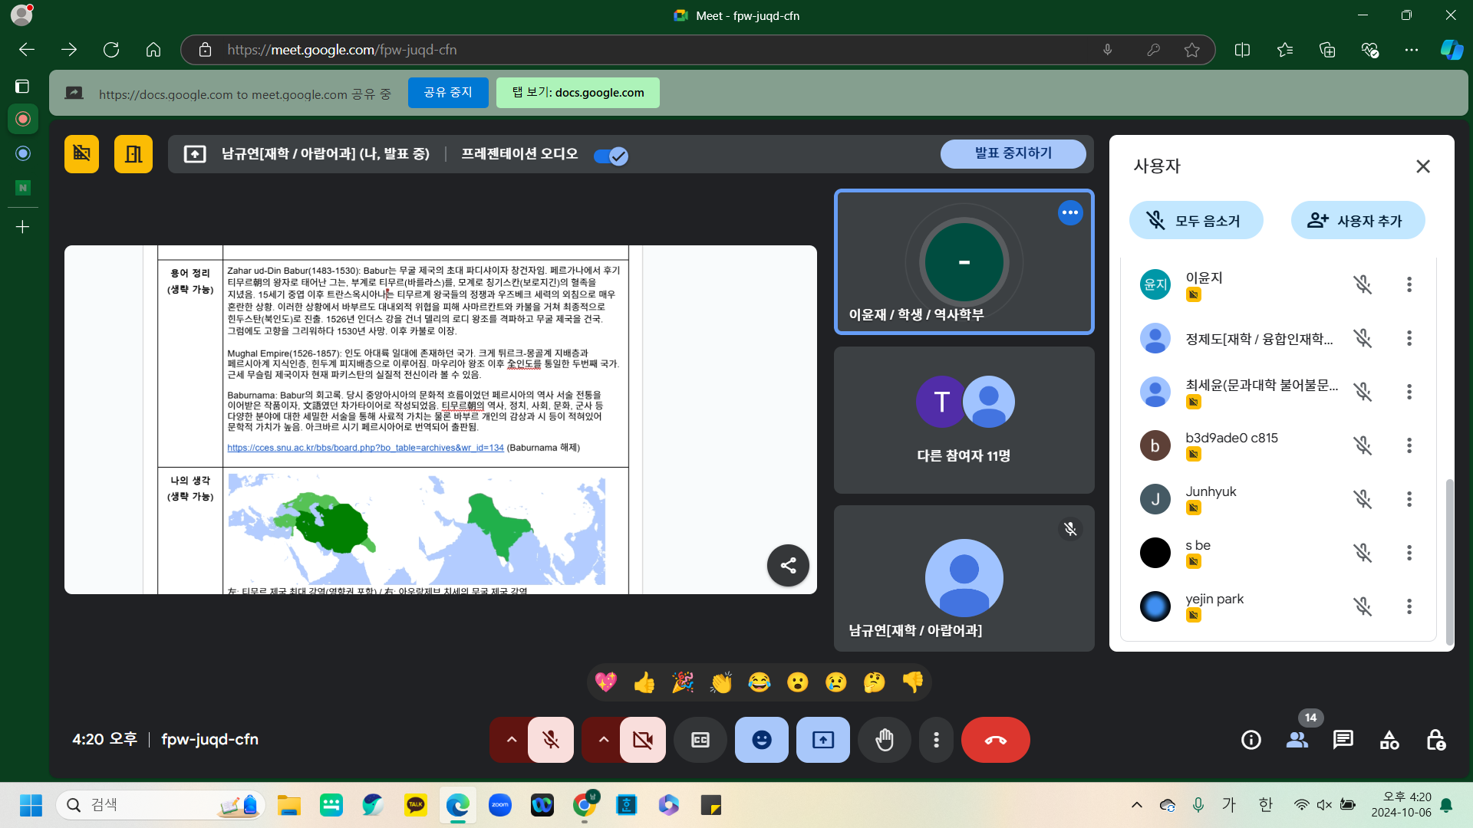
Task: Send thinking face reaction
Action: 875,682
